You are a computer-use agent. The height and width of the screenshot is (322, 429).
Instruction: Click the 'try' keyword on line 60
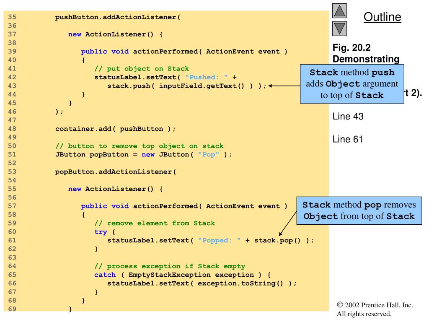pos(101,232)
